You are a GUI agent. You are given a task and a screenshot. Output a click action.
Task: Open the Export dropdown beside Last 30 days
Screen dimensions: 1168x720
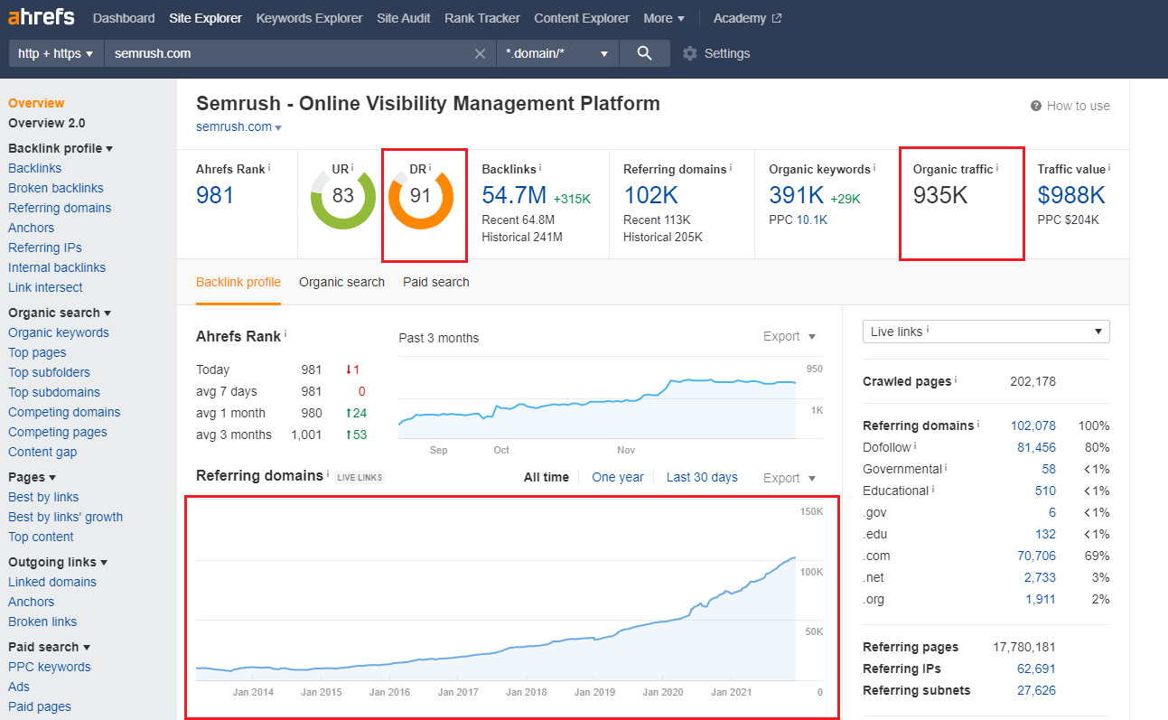point(790,478)
